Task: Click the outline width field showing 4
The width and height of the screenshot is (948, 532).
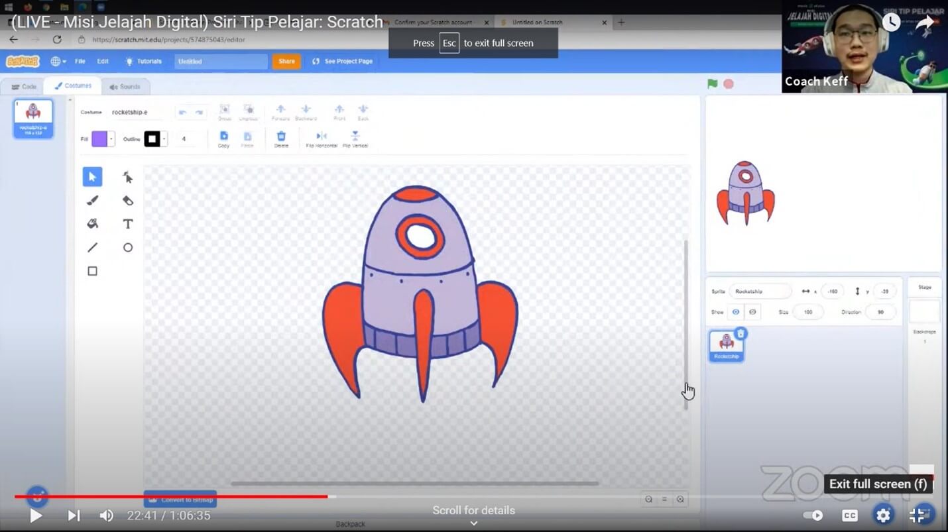Action: 186,139
